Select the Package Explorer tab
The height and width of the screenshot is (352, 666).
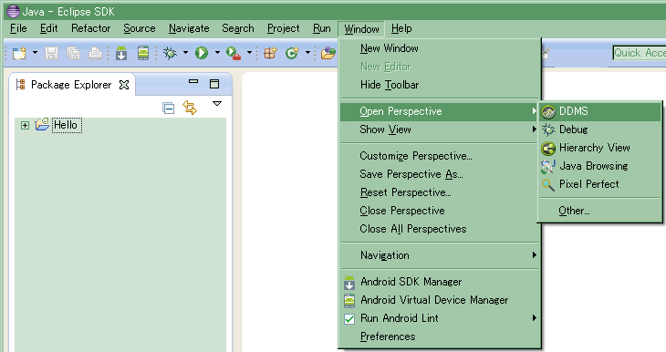pyautogui.click(x=71, y=85)
